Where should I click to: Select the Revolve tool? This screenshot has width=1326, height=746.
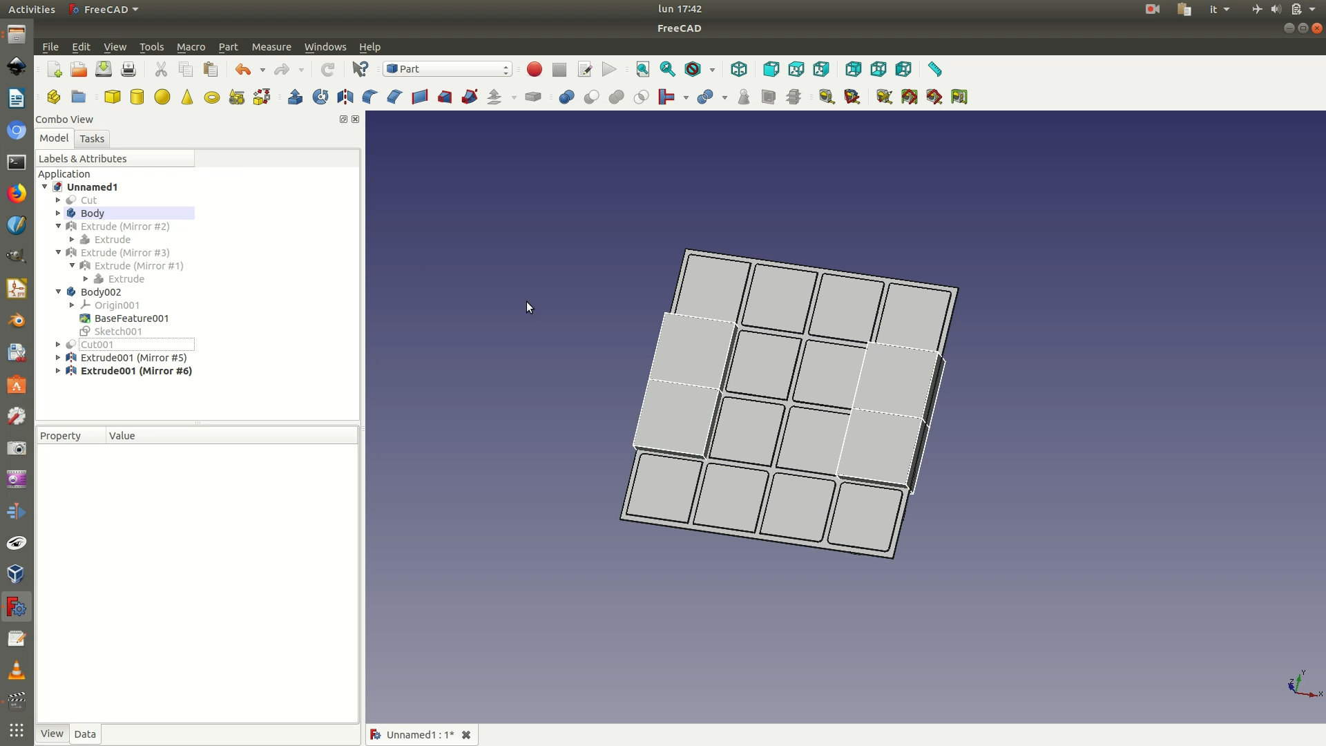pyautogui.click(x=320, y=97)
